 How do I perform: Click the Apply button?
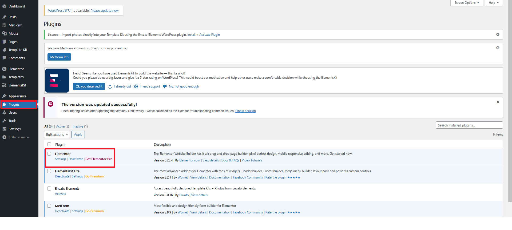78,134
